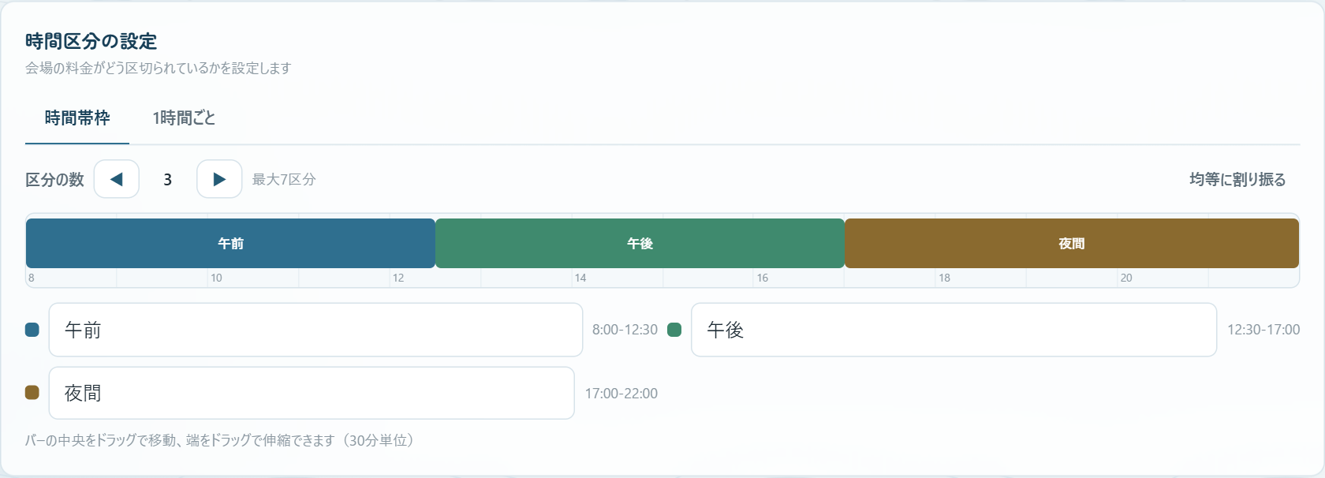Click the 最大7区分 hint text
The height and width of the screenshot is (478, 1325).
coord(284,180)
